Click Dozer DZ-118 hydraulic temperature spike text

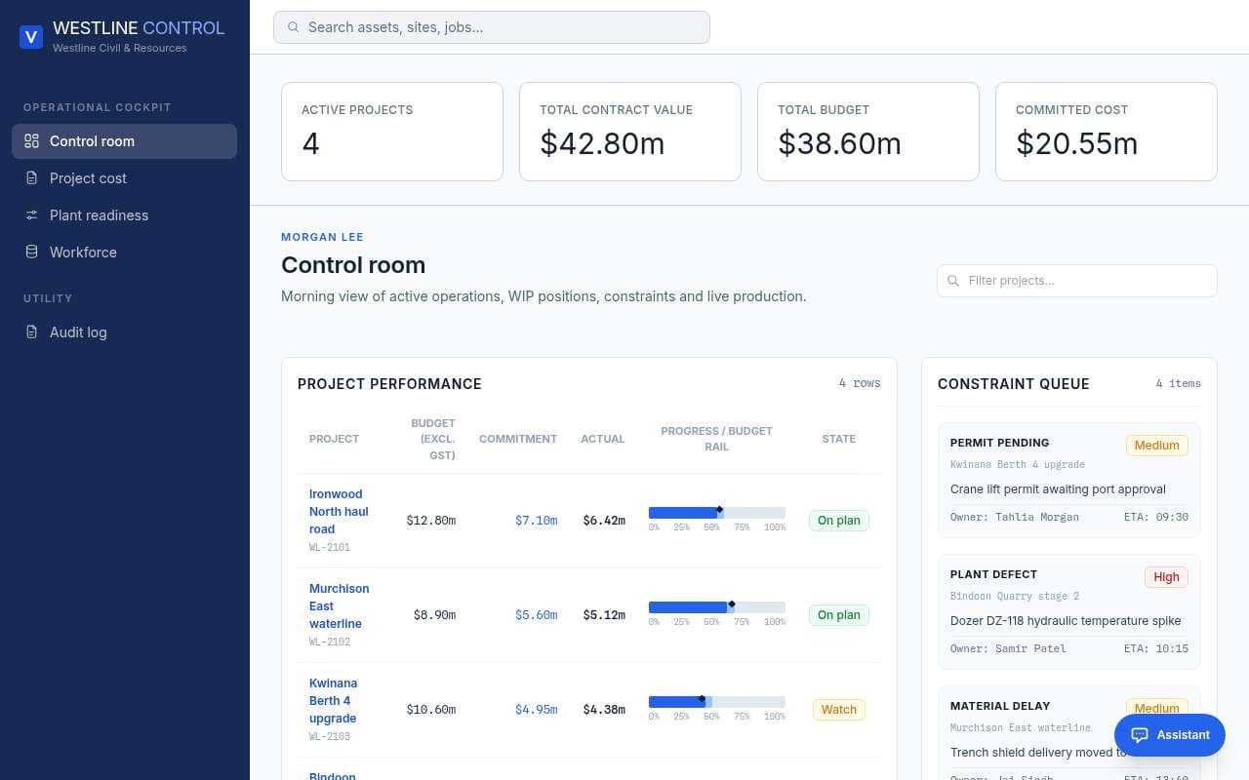click(x=1066, y=621)
